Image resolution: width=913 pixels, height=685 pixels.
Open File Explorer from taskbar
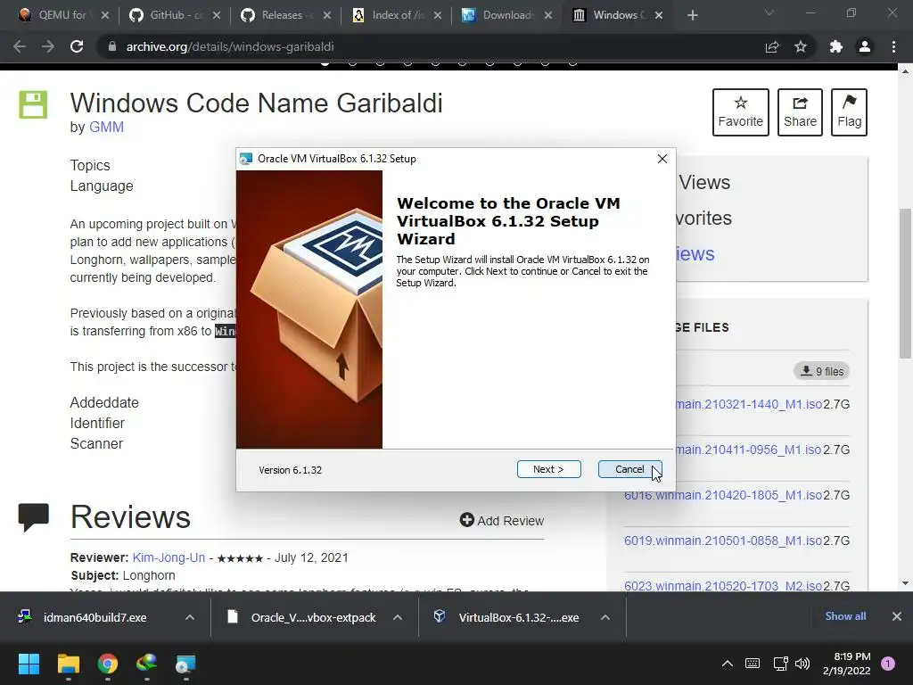(68, 664)
